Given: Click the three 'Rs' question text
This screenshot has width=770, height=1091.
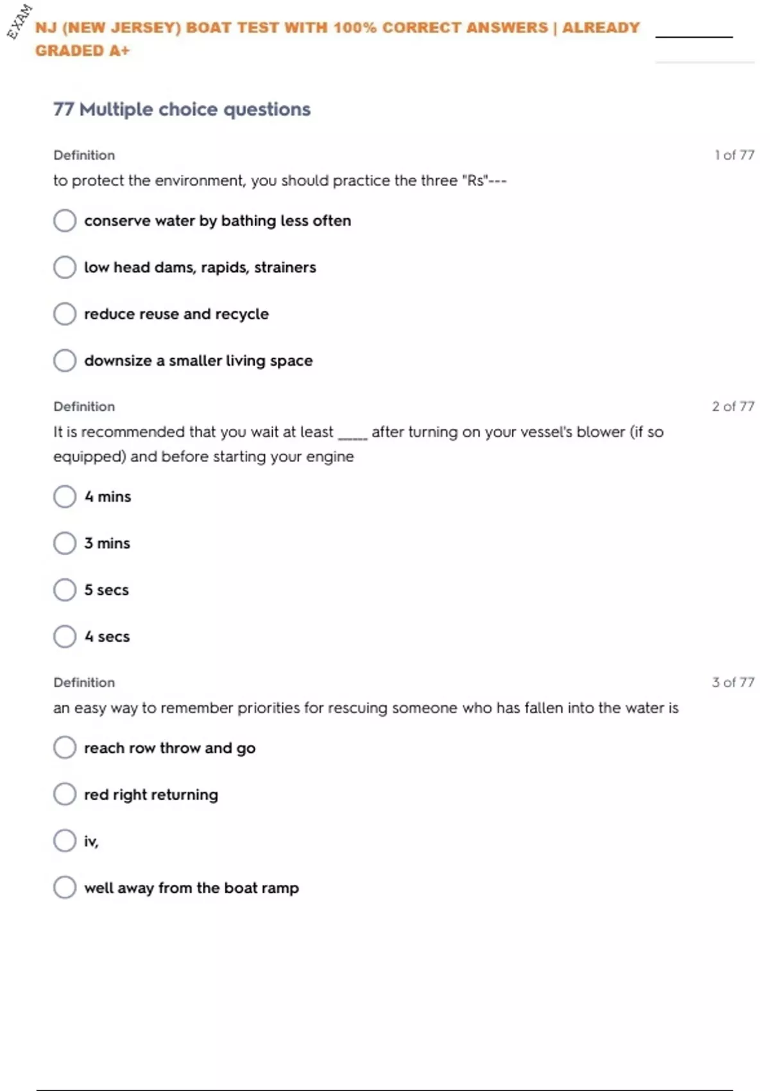Looking at the screenshot, I should (x=280, y=181).
